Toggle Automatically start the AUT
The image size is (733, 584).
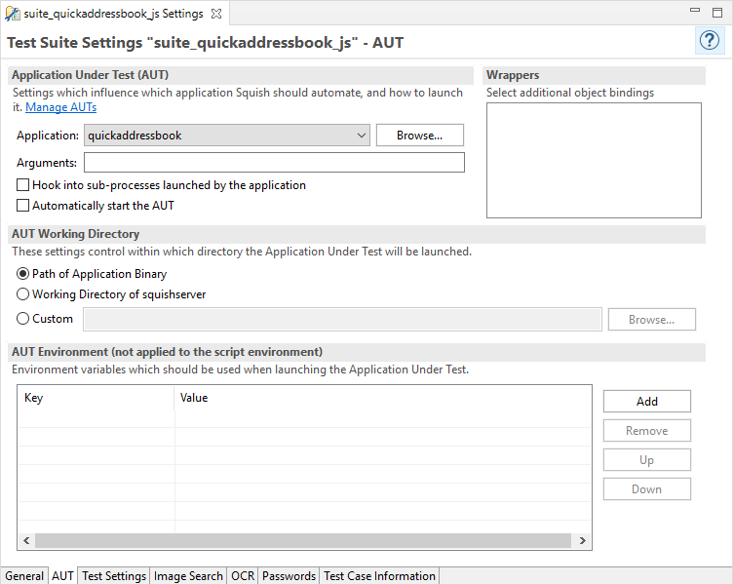[23, 206]
